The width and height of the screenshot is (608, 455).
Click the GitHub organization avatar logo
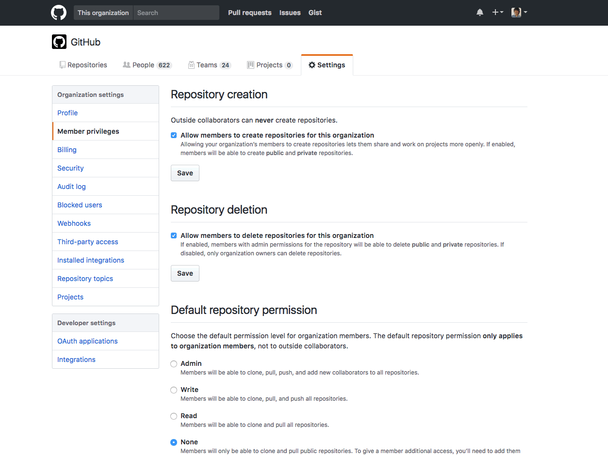(59, 42)
